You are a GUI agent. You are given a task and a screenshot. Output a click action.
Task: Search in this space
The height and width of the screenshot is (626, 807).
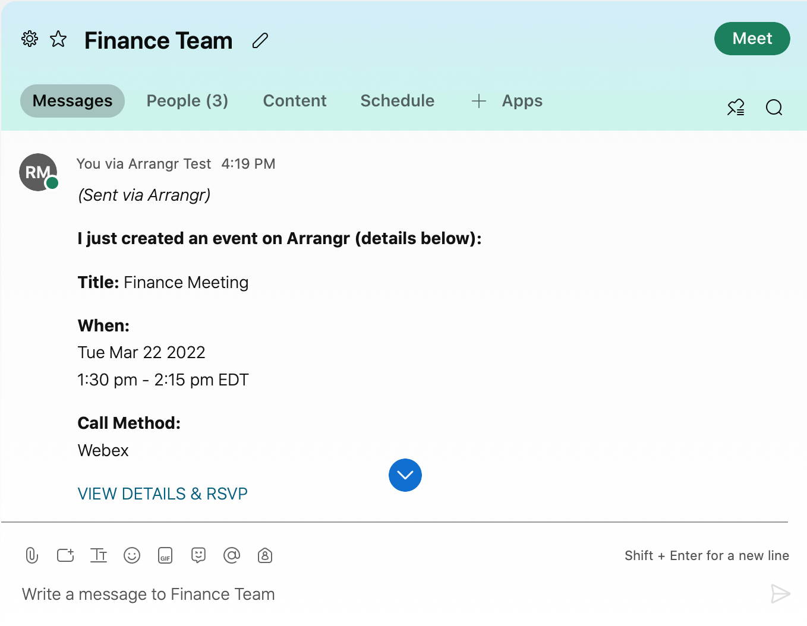pyautogui.click(x=774, y=108)
